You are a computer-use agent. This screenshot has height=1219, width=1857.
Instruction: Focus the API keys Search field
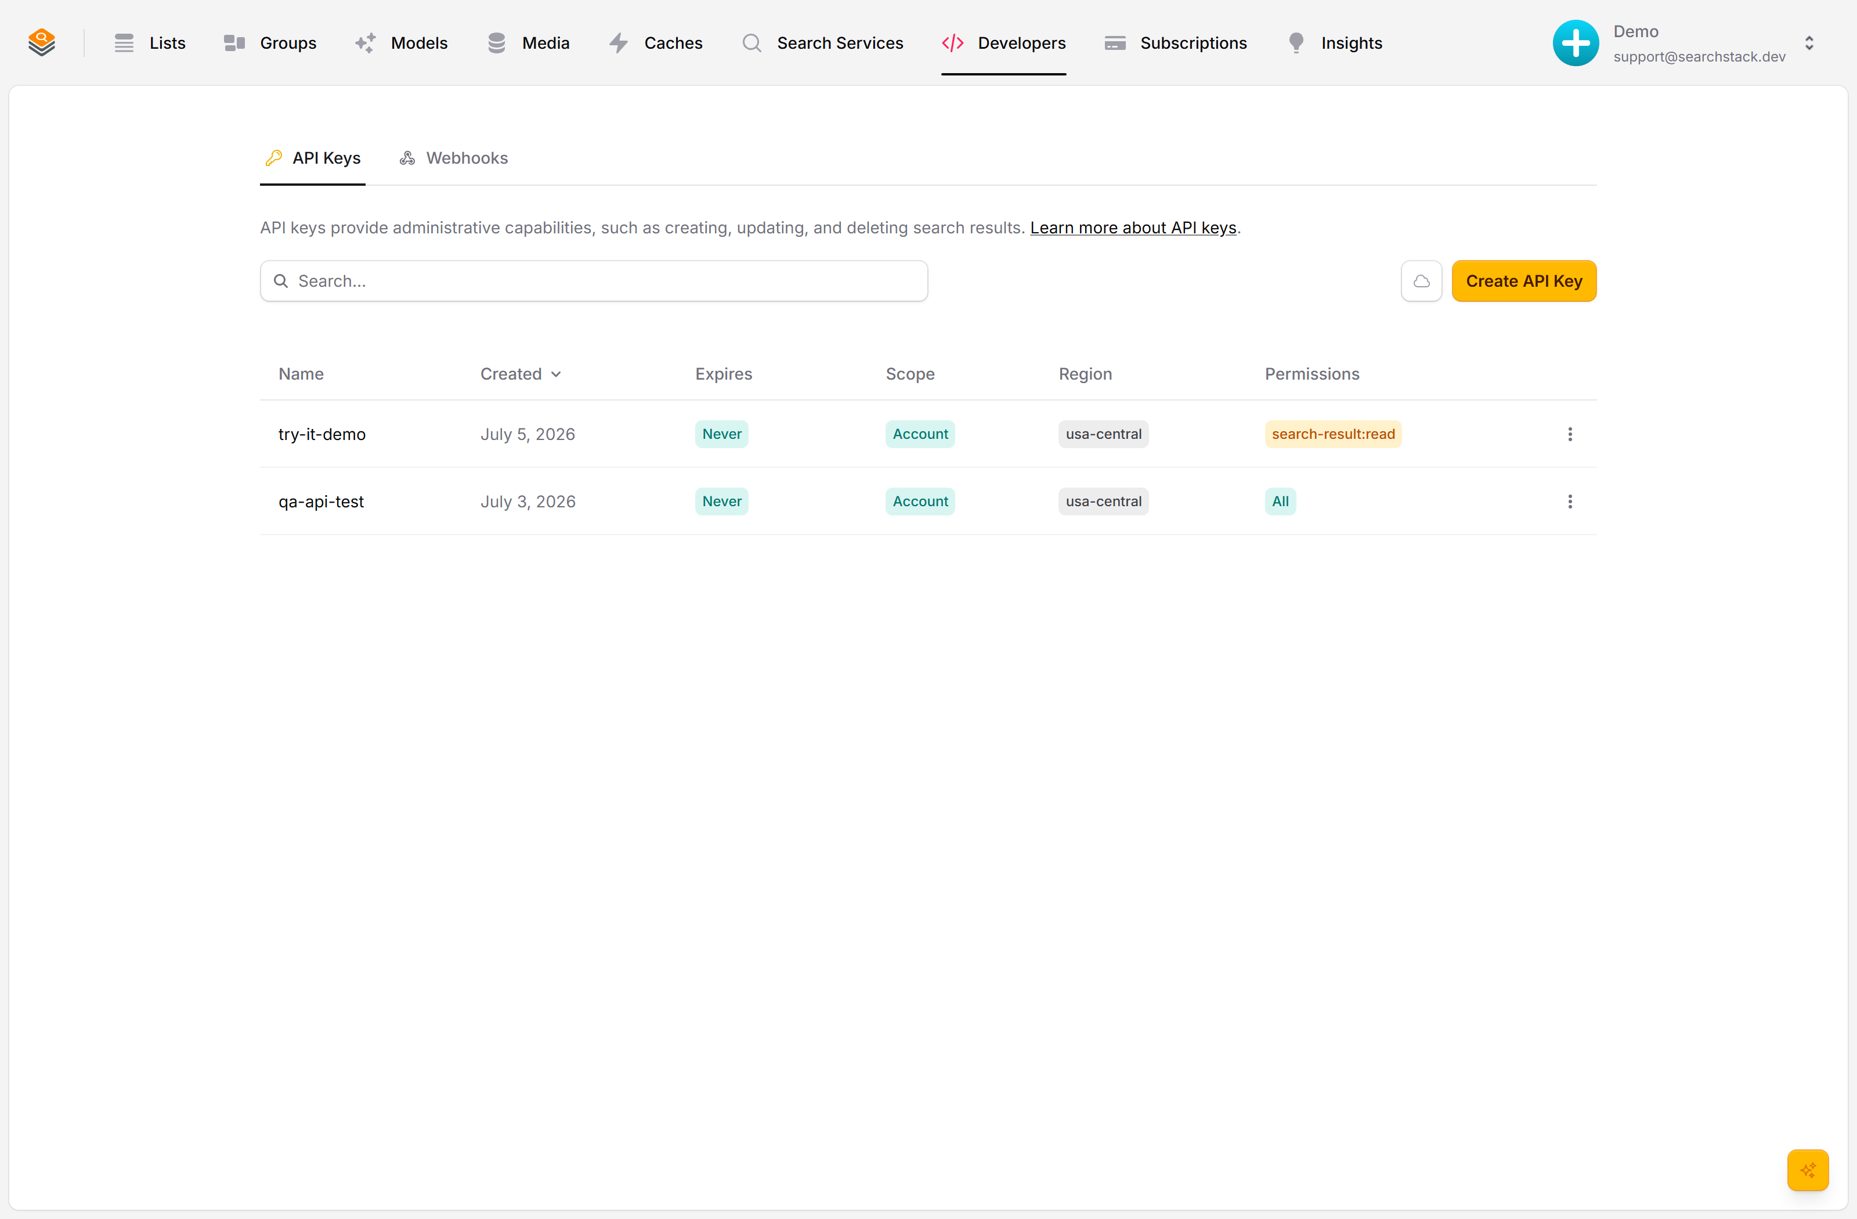594,281
